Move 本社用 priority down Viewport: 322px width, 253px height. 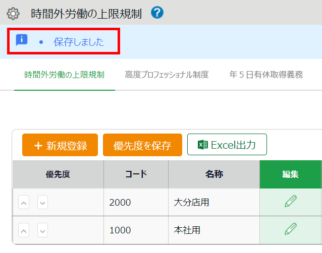pyautogui.click(x=43, y=230)
